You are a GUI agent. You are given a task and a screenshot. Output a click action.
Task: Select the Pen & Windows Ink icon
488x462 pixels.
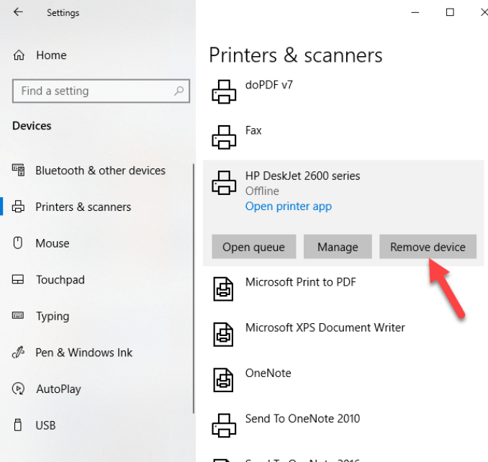tap(18, 352)
